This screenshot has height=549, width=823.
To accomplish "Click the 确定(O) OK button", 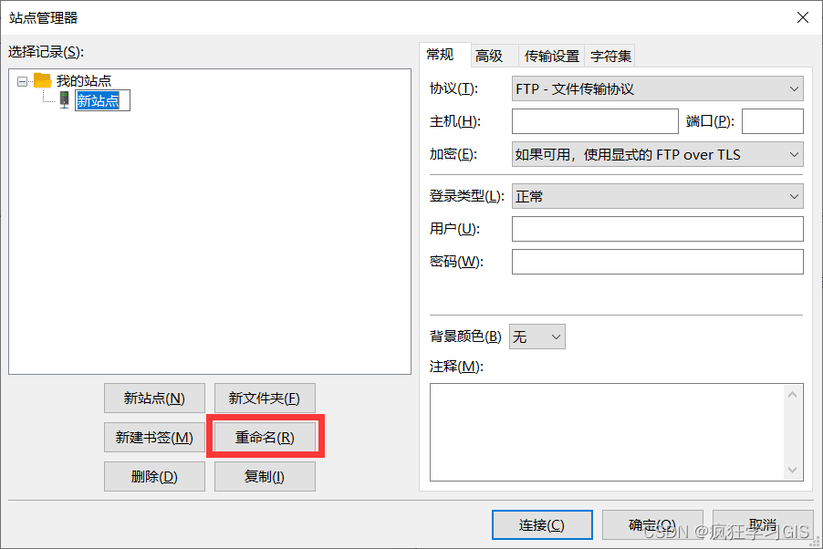I will click(652, 525).
